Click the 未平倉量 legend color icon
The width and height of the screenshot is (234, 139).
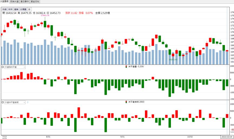126,67
